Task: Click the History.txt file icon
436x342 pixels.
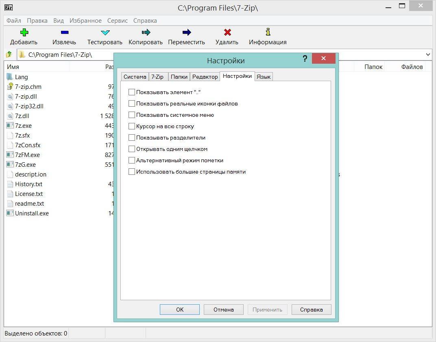Action: coord(10,184)
